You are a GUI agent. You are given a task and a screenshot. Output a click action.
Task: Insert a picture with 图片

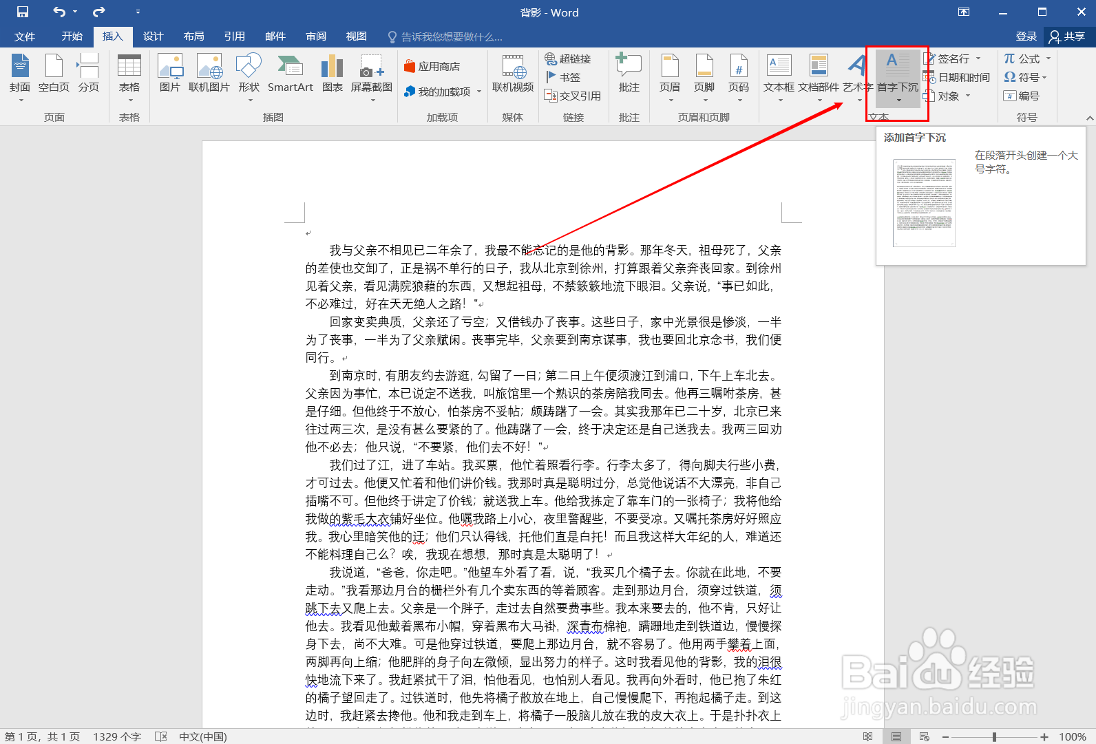point(170,73)
